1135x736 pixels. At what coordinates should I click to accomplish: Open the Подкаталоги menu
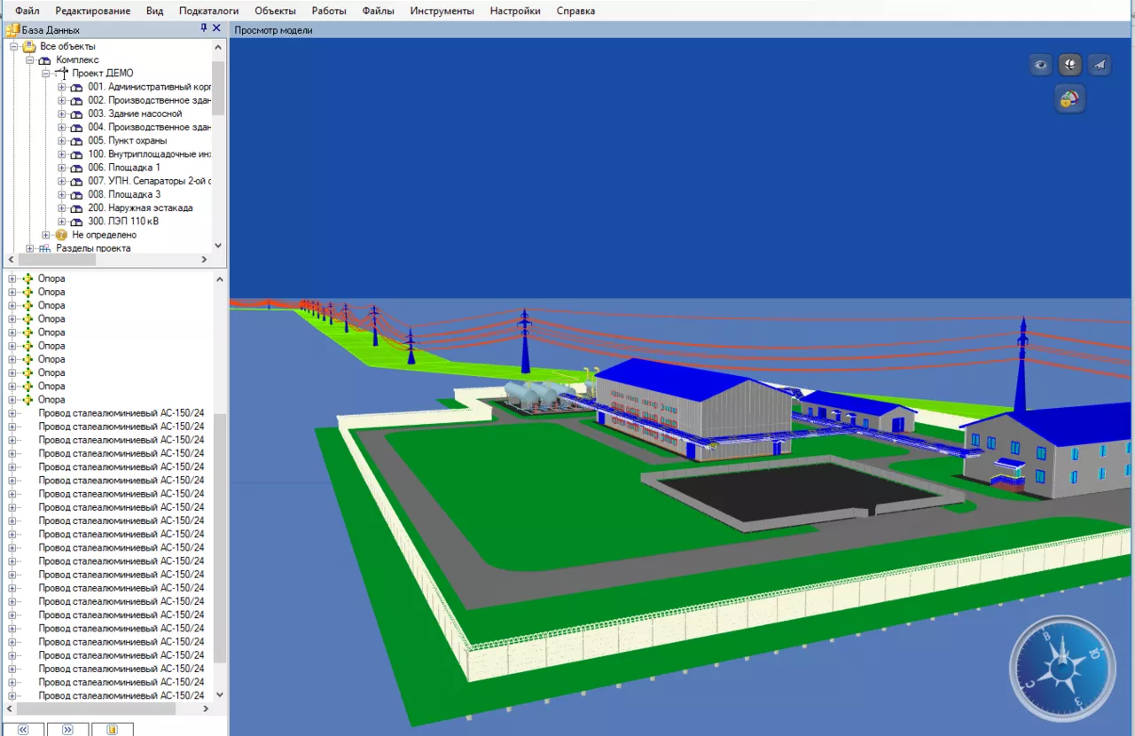[208, 11]
